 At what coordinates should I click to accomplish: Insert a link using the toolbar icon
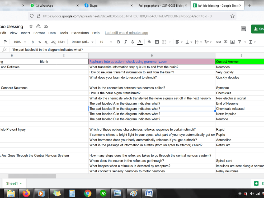(219, 42)
